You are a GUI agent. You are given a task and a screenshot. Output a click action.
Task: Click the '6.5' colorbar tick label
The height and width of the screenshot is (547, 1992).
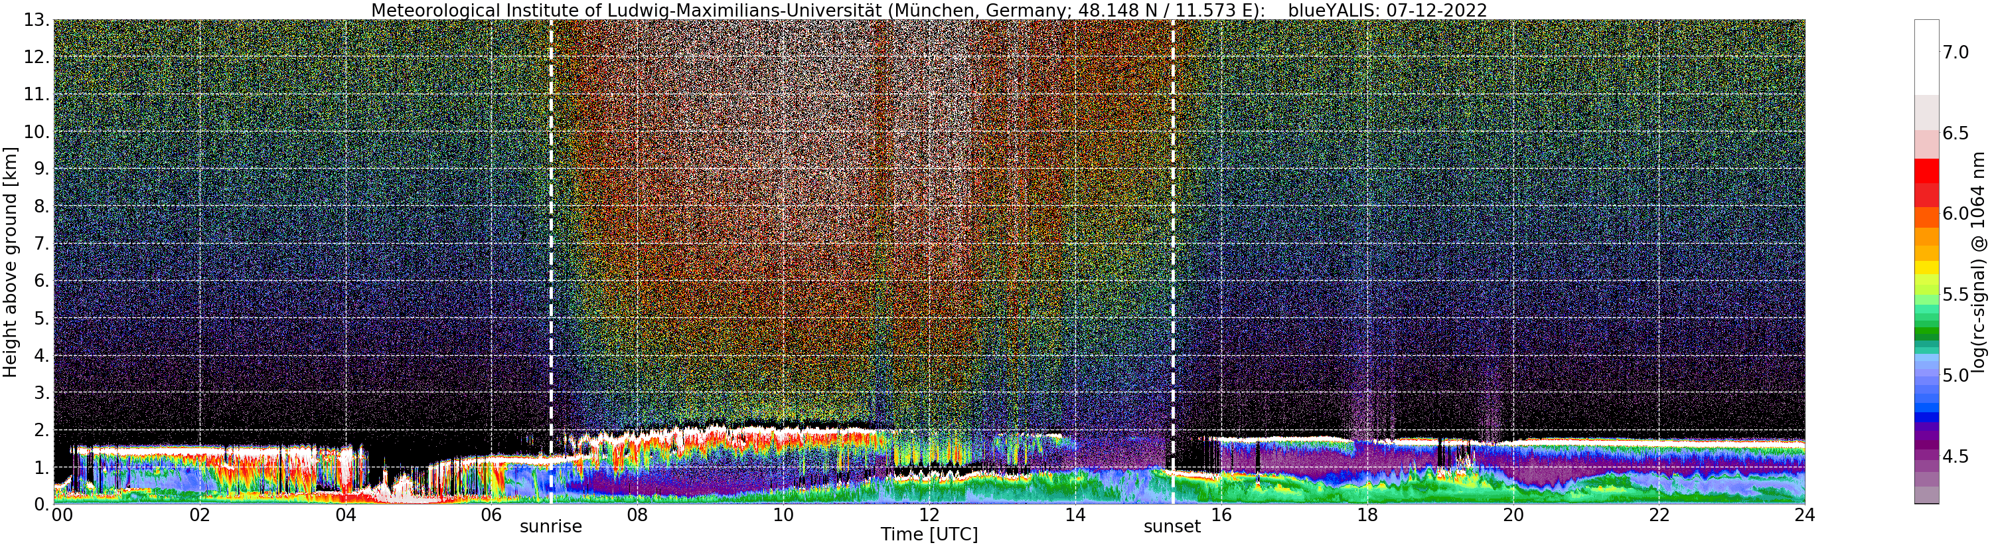pyautogui.click(x=1955, y=133)
